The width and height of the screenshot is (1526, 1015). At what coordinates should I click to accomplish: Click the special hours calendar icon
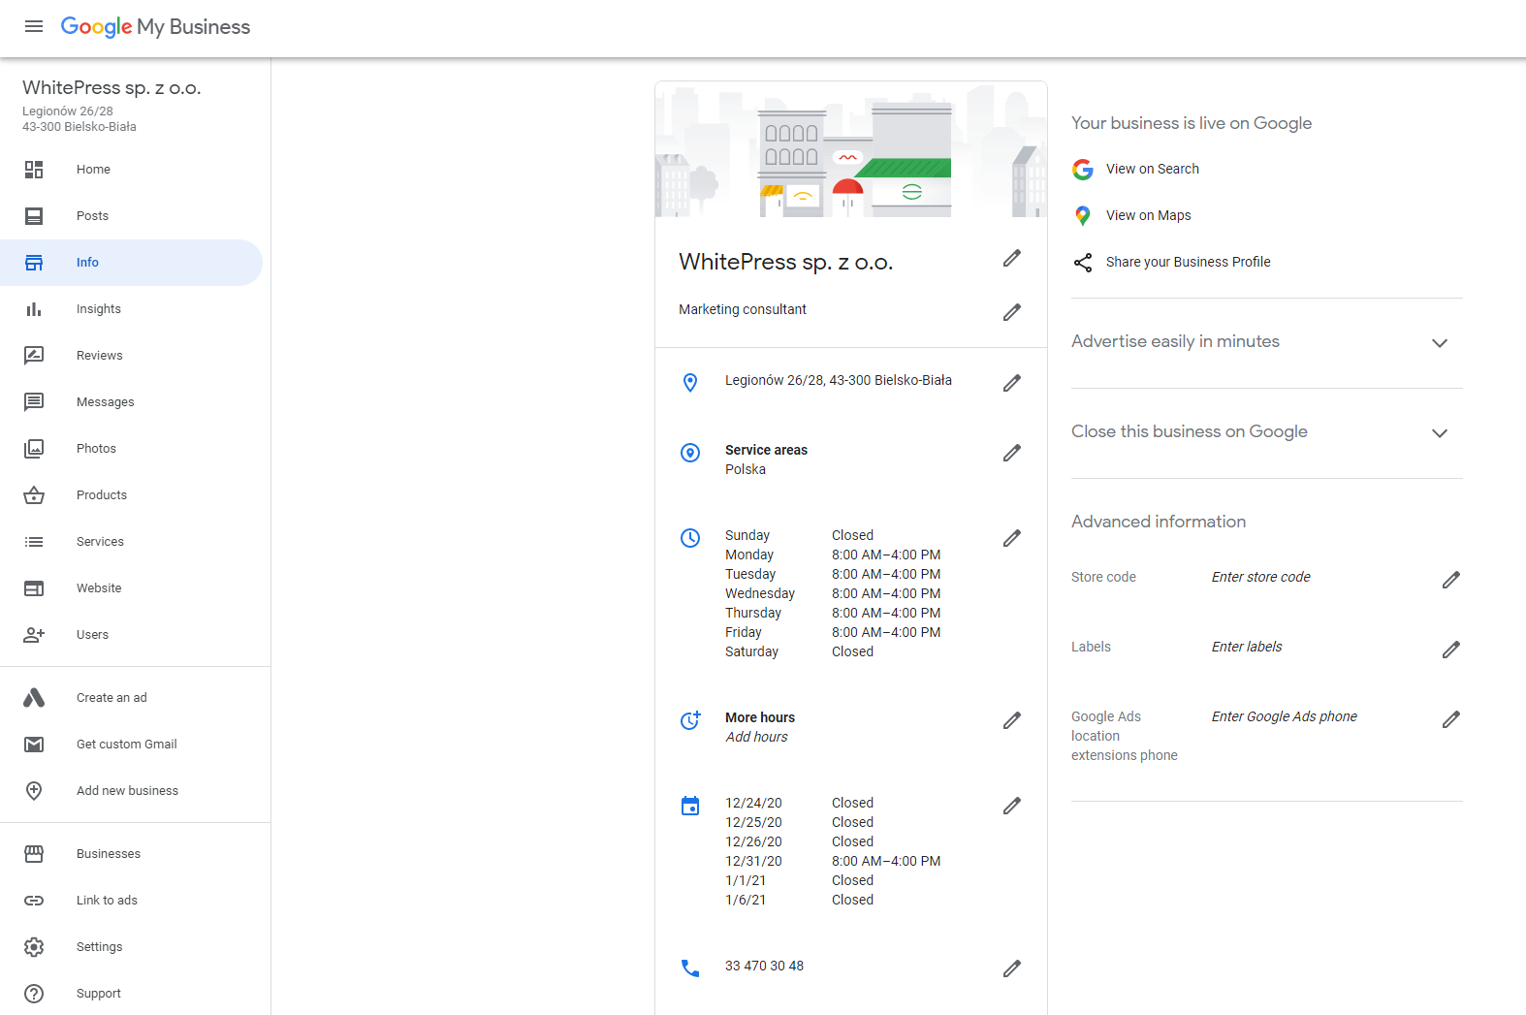coord(690,806)
